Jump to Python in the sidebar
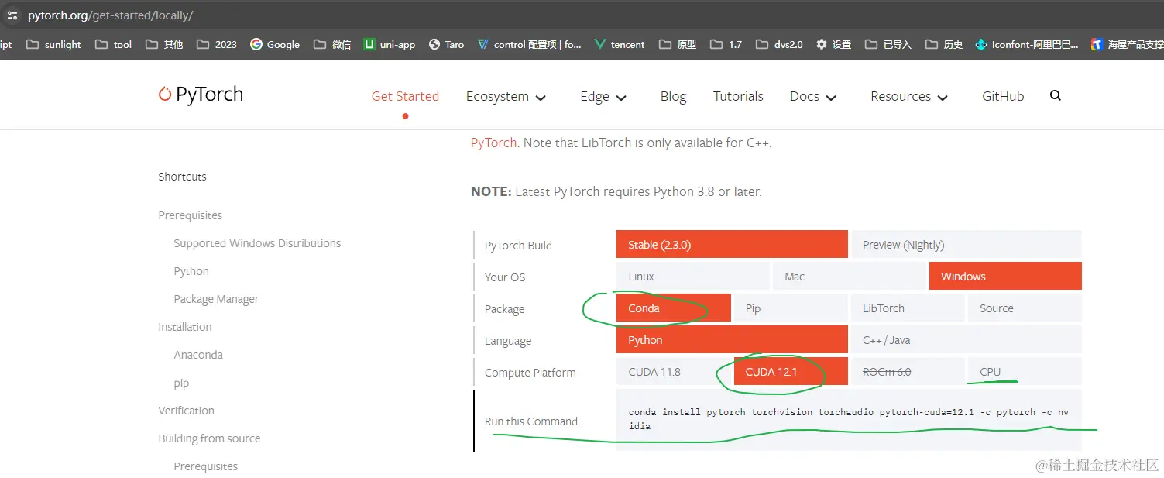Image resolution: width=1164 pixels, height=478 pixels. pyautogui.click(x=191, y=270)
